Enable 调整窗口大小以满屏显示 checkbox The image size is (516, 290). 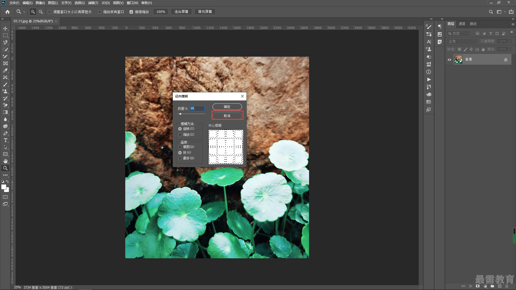pyautogui.click(x=49, y=12)
